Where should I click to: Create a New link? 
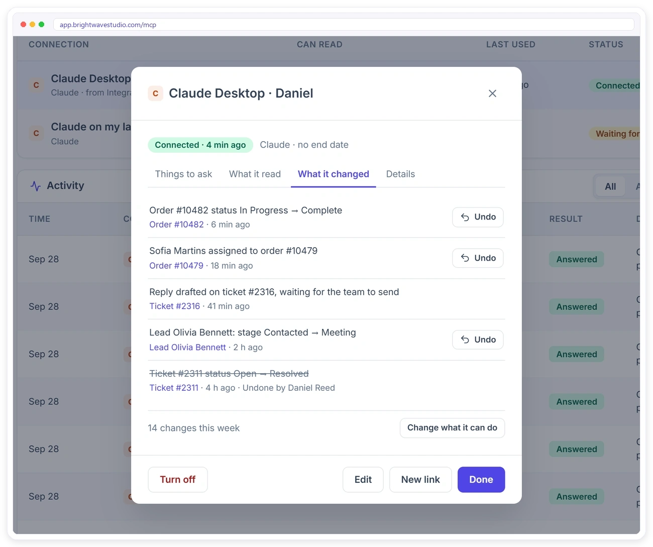pyautogui.click(x=420, y=480)
